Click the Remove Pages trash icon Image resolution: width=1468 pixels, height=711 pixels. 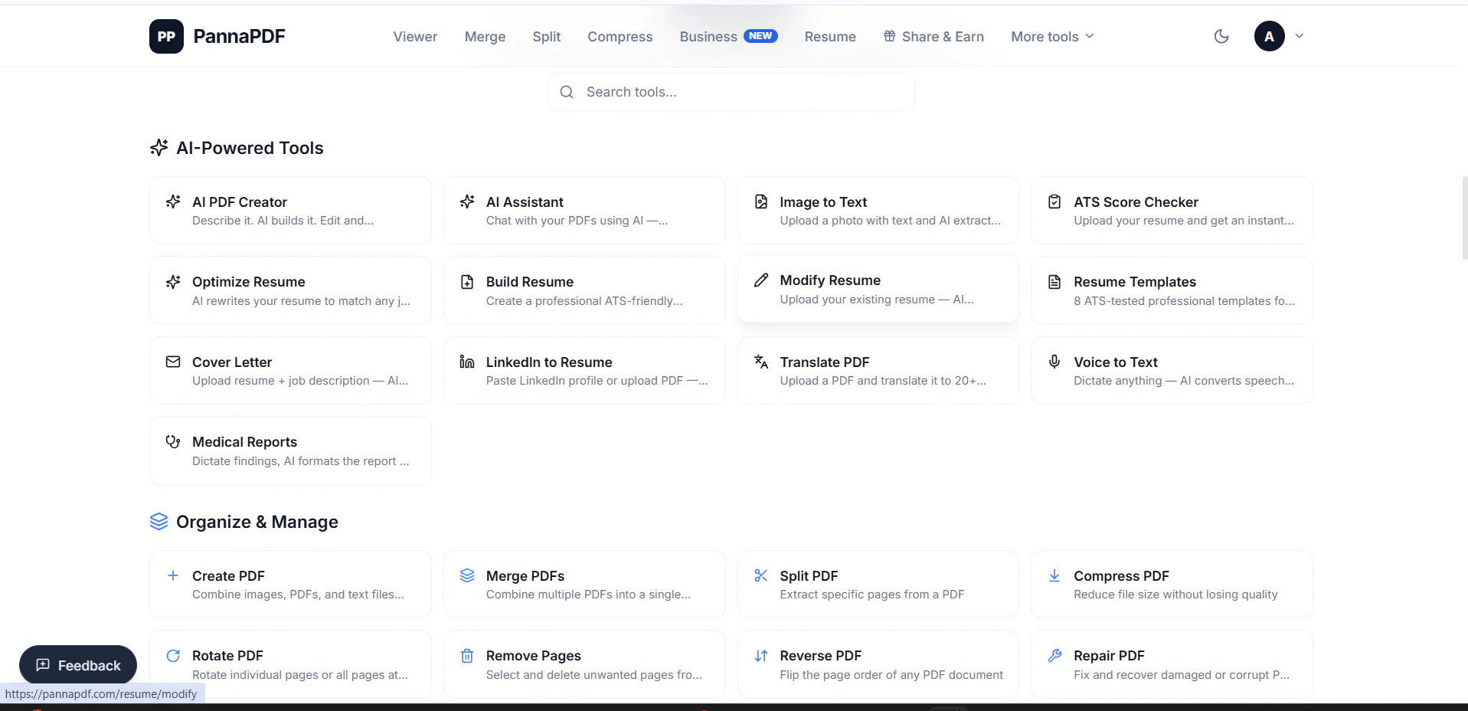467,656
